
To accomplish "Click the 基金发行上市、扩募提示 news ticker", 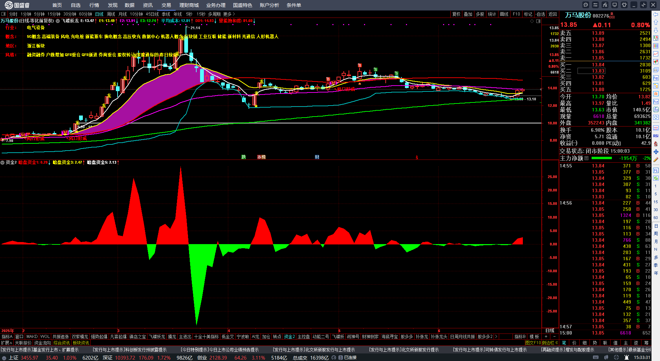I will pos(40,350).
